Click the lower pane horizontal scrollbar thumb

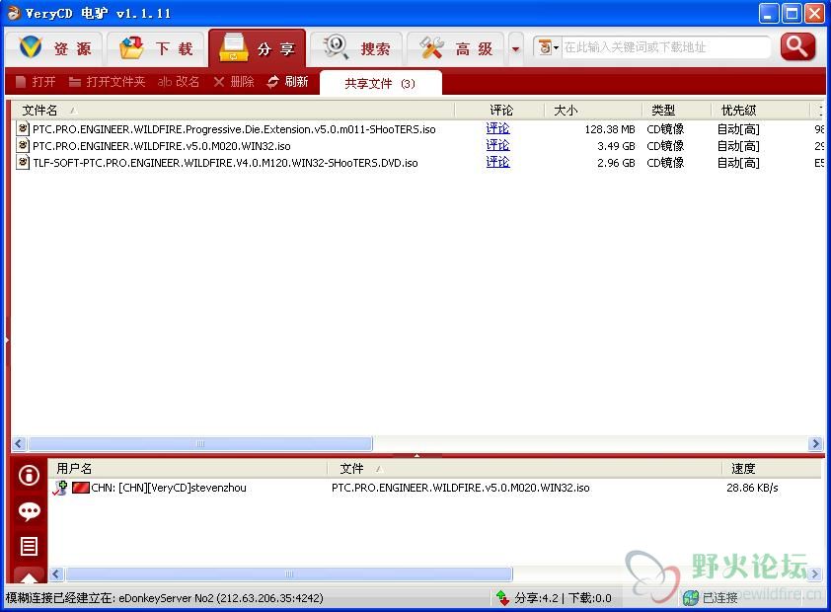pyautogui.click(x=289, y=574)
